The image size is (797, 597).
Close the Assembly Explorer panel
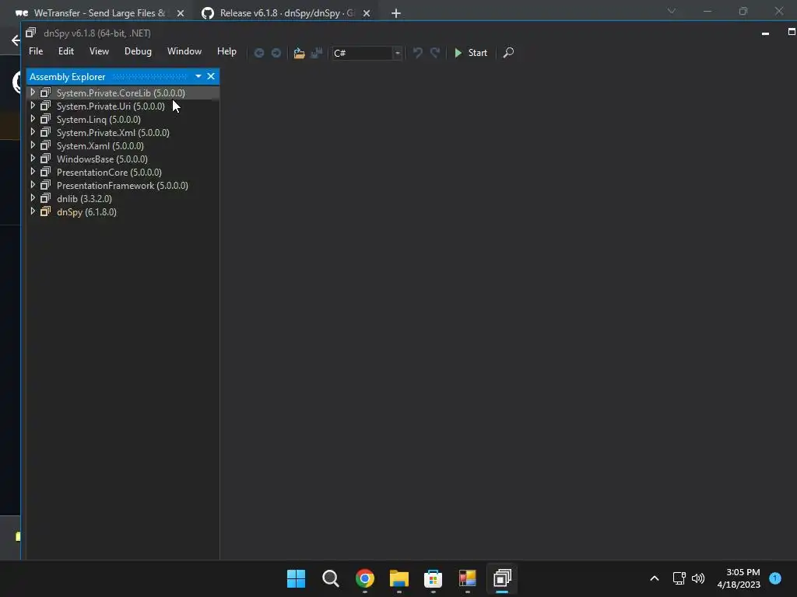[x=211, y=76]
